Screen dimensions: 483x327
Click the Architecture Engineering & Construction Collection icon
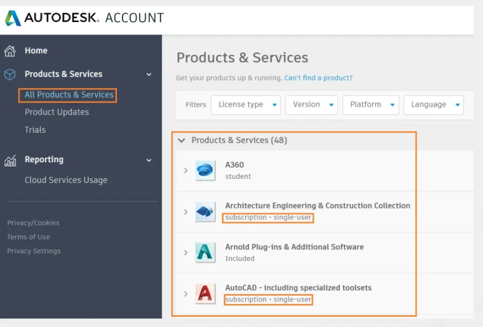point(205,212)
